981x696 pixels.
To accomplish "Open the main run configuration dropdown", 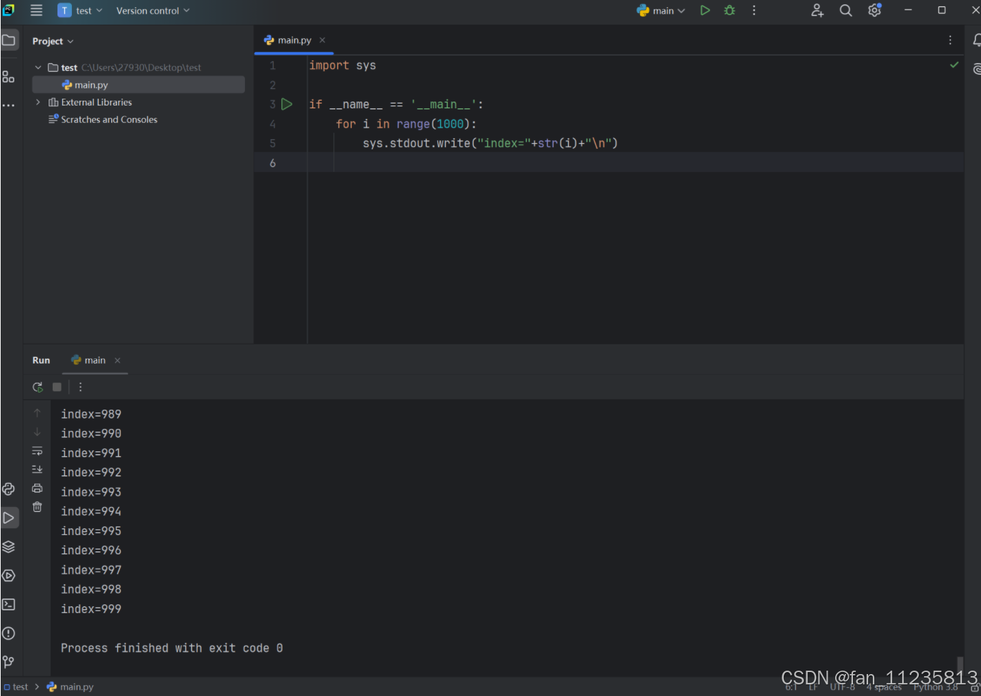I will click(x=661, y=10).
